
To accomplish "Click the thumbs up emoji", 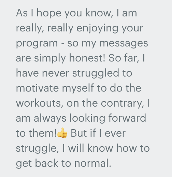I will point(62,133).
